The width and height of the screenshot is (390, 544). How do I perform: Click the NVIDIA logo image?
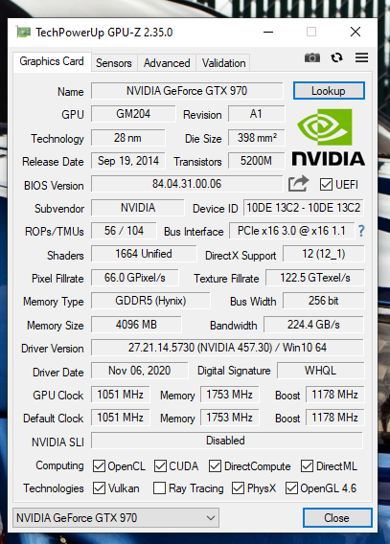pos(329,137)
